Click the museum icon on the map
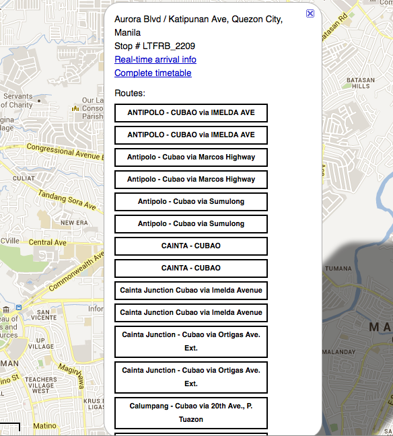 pyautogui.click(x=6, y=310)
